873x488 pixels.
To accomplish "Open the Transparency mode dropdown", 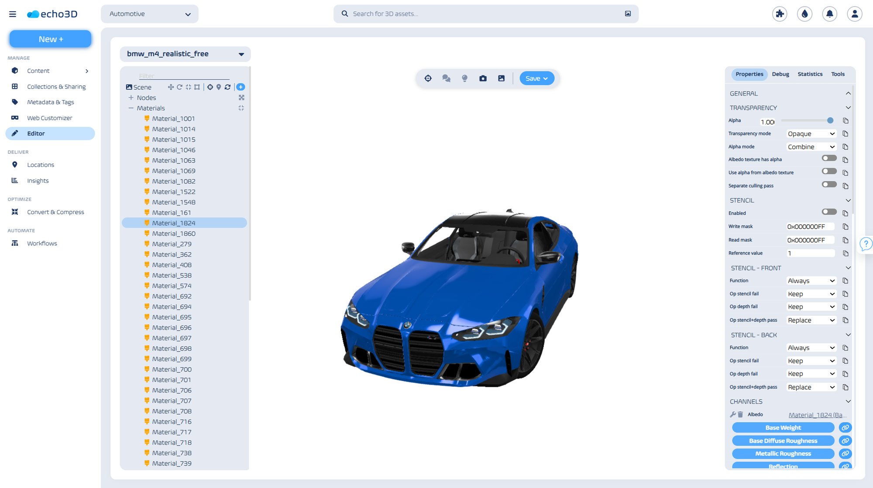I will coord(811,134).
